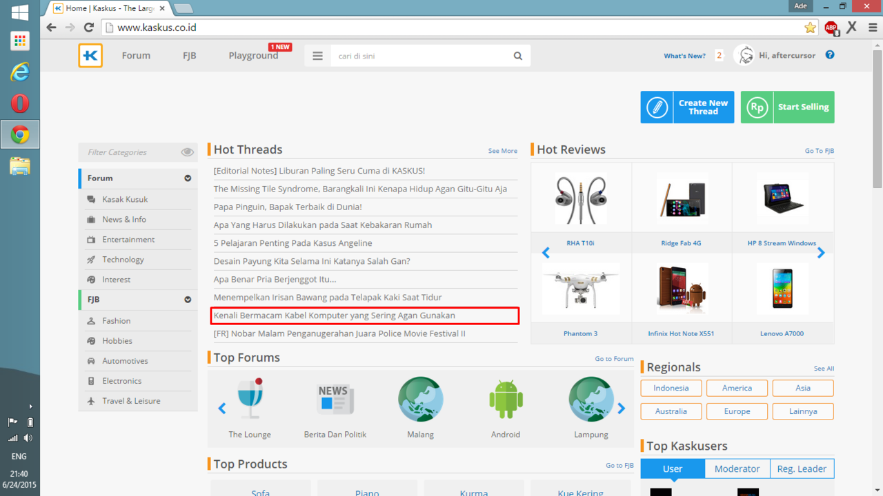Reload the page with refresh icon
This screenshot has height=496, width=883.
click(x=88, y=28)
